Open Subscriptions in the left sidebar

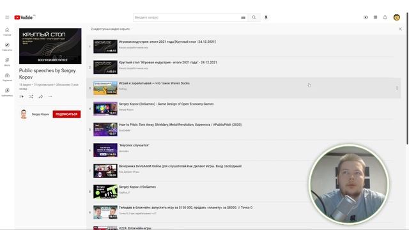click(x=7, y=77)
